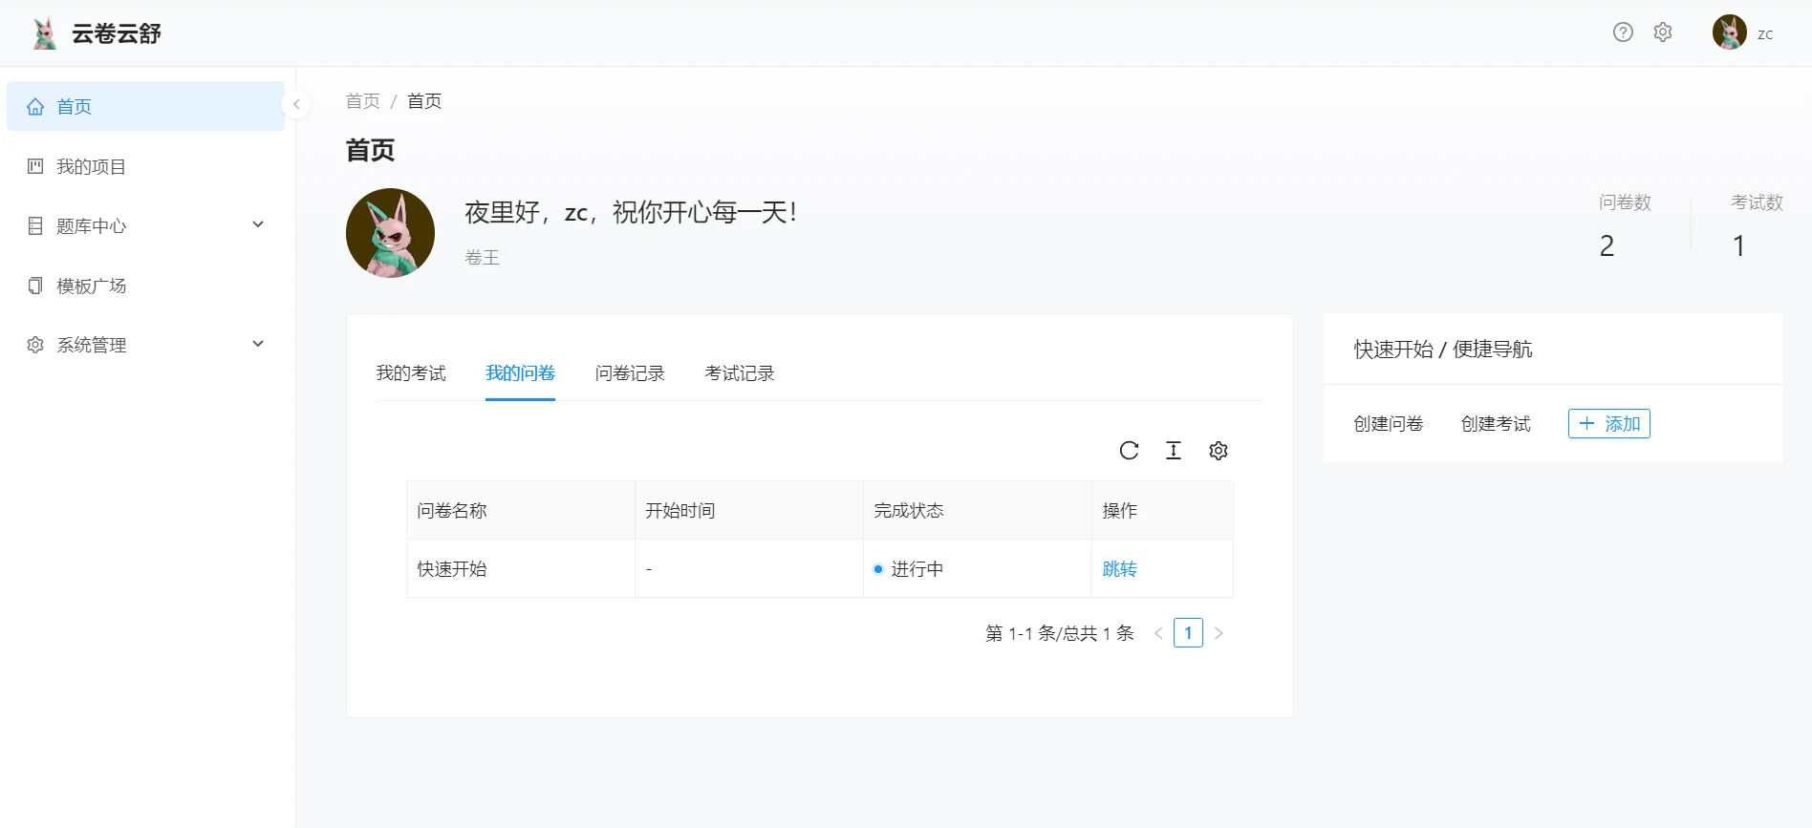Switch to 问卷记录 tab

click(x=630, y=373)
